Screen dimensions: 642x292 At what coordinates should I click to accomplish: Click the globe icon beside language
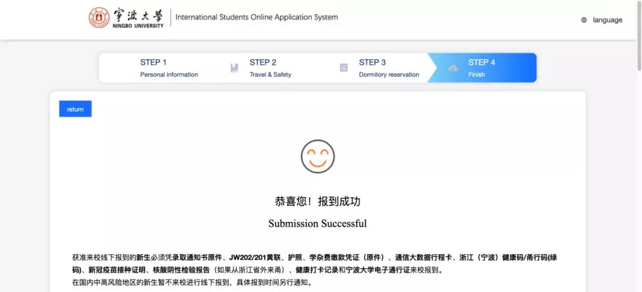click(x=584, y=20)
